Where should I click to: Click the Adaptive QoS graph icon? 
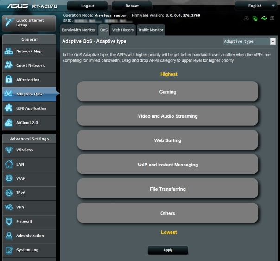[x=8, y=94]
